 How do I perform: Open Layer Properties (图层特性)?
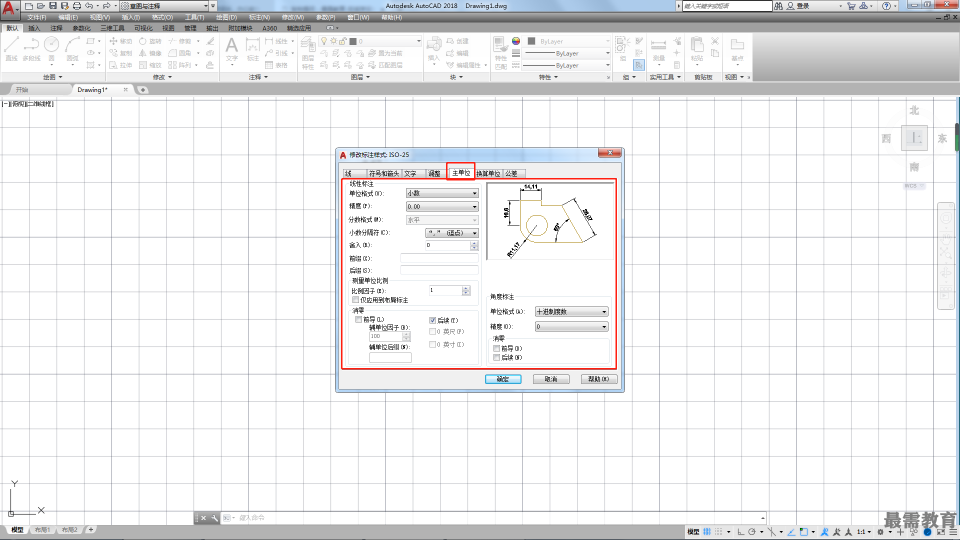point(308,53)
